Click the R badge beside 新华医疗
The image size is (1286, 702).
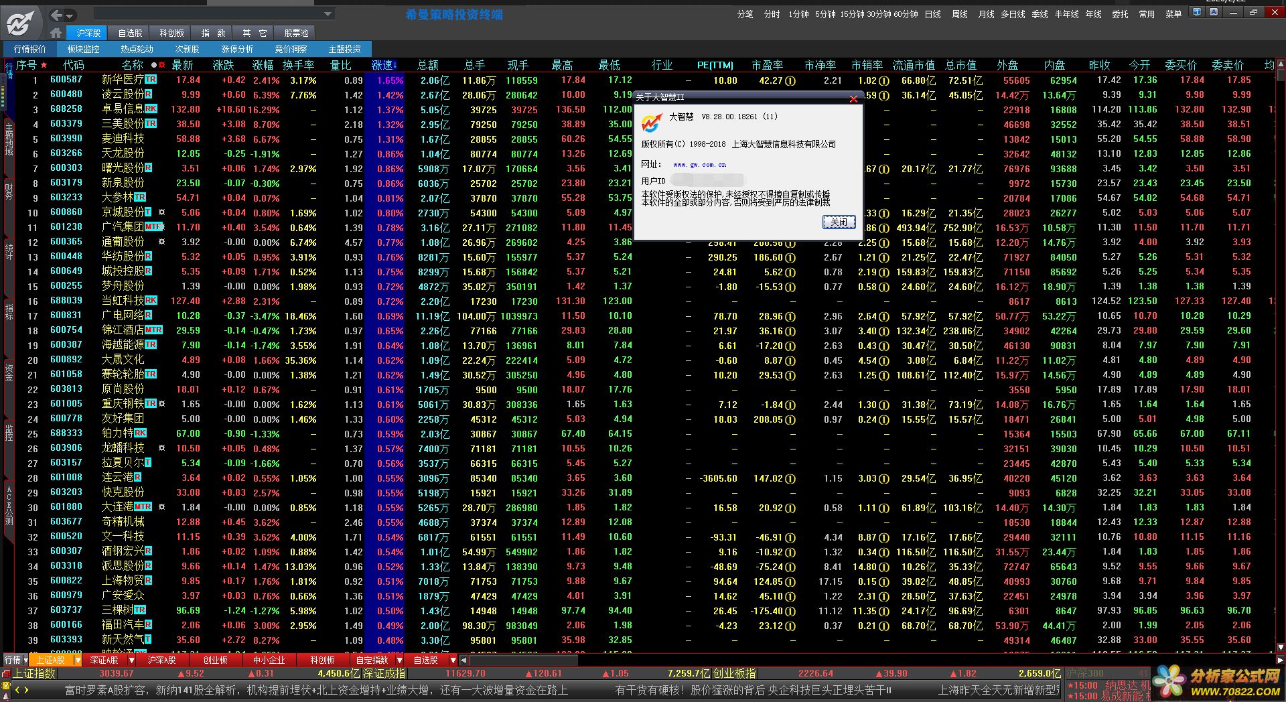(x=151, y=80)
